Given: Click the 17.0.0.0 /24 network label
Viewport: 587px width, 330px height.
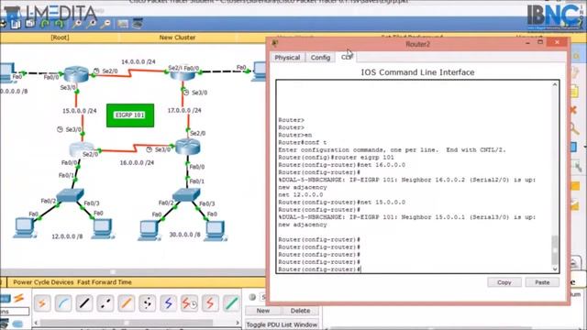Looking at the screenshot, I should point(184,110).
